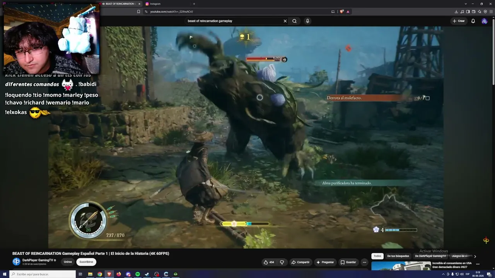This screenshot has height=278, width=495.
Task: Click the Crear button
Action: pyautogui.click(x=459, y=21)
